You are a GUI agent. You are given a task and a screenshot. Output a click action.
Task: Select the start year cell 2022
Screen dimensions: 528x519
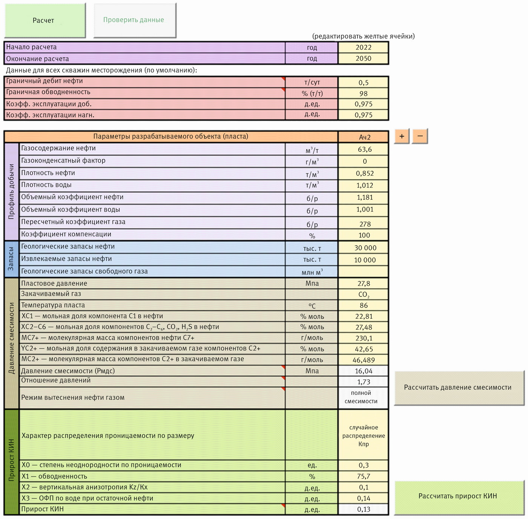(x=363, y=47)
